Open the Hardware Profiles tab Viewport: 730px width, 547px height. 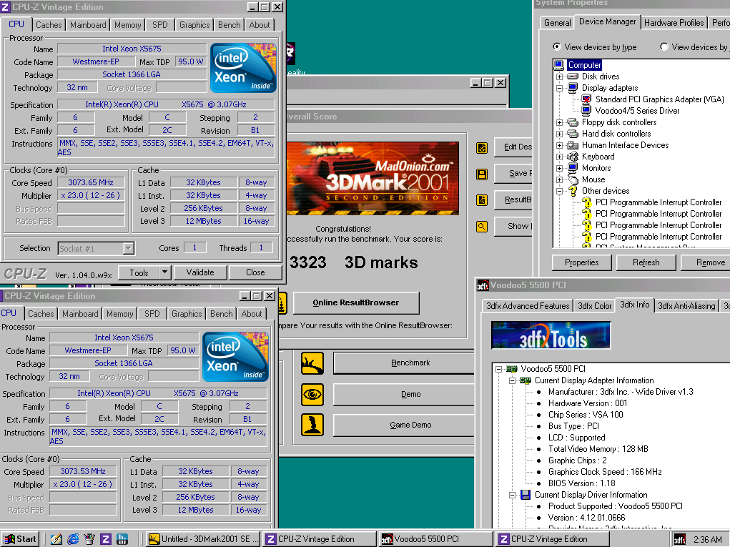674,23
